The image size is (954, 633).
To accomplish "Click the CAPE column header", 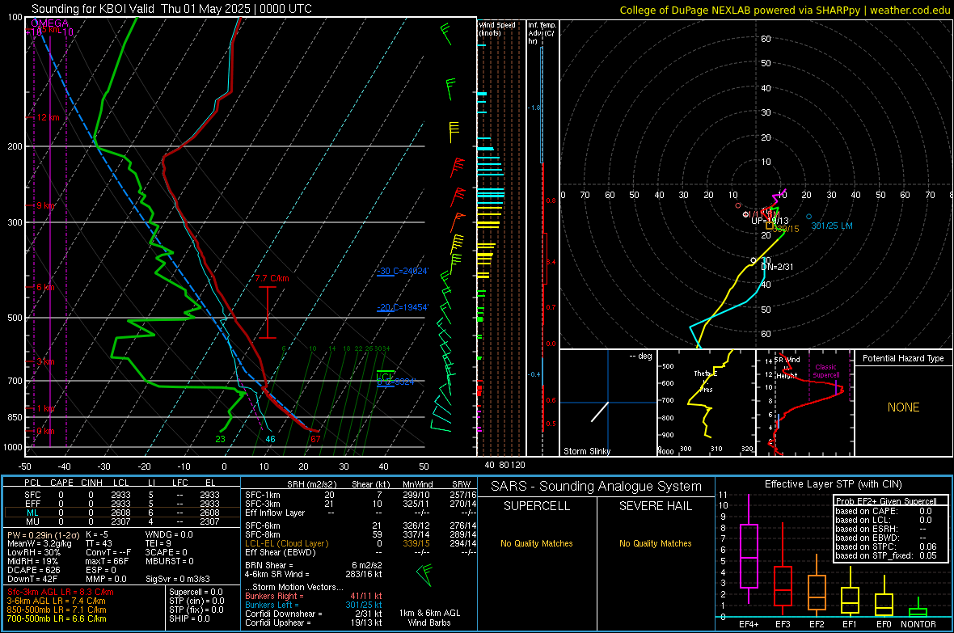I will point(61,483).
